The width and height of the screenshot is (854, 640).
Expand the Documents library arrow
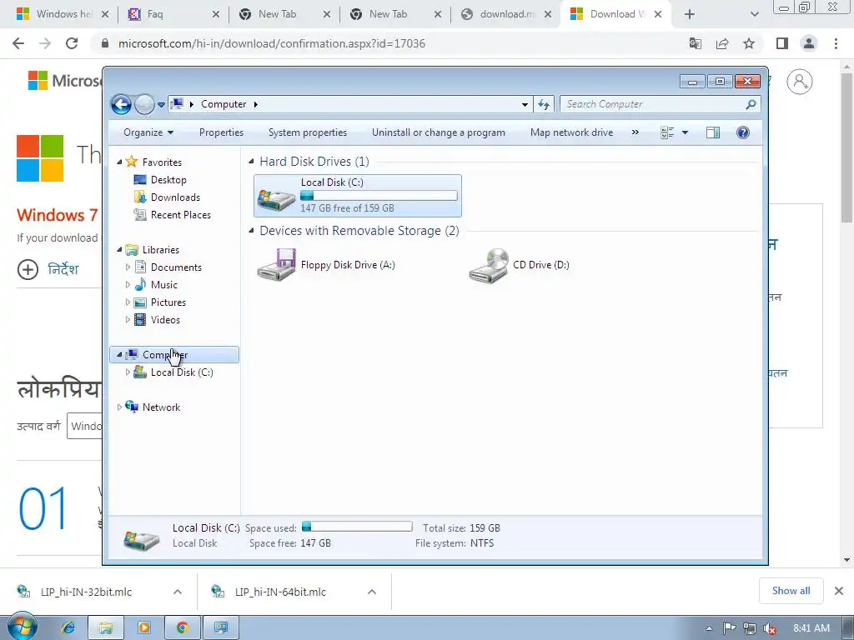(128, 267)
